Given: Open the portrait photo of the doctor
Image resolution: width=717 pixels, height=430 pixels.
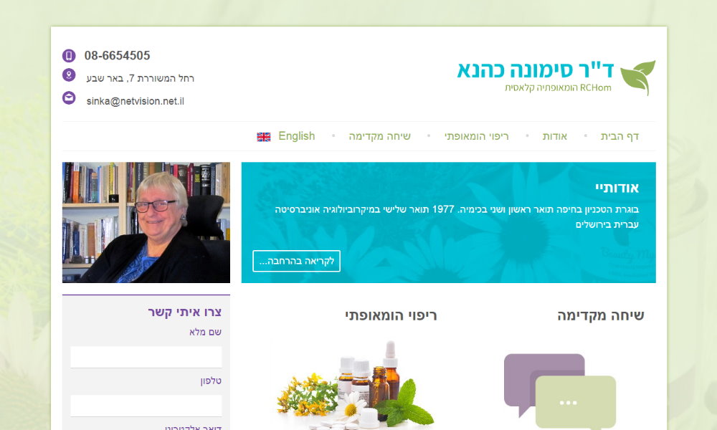Looking at the screenshot, I should tap(146, 223).
